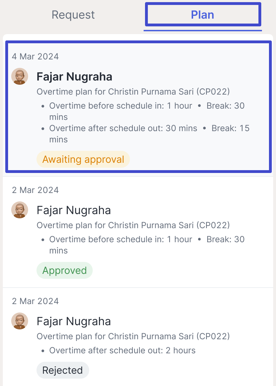Open Fajar Nugraha's avatar on 4 Mar entry
Image resolution: width=276 pixels, height=386 pixels.
20,76
